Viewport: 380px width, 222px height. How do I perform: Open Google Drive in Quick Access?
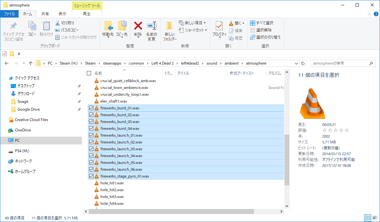(x=28, y=109)
